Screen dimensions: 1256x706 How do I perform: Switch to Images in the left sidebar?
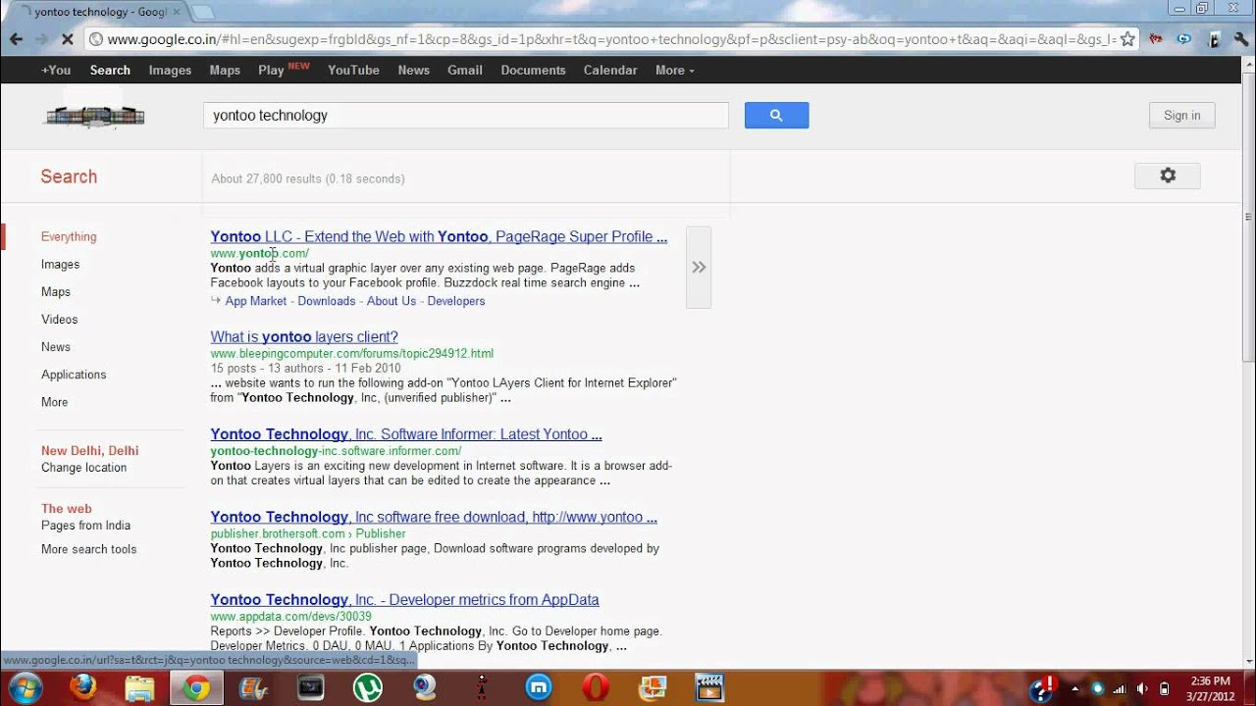coord(60,265)
